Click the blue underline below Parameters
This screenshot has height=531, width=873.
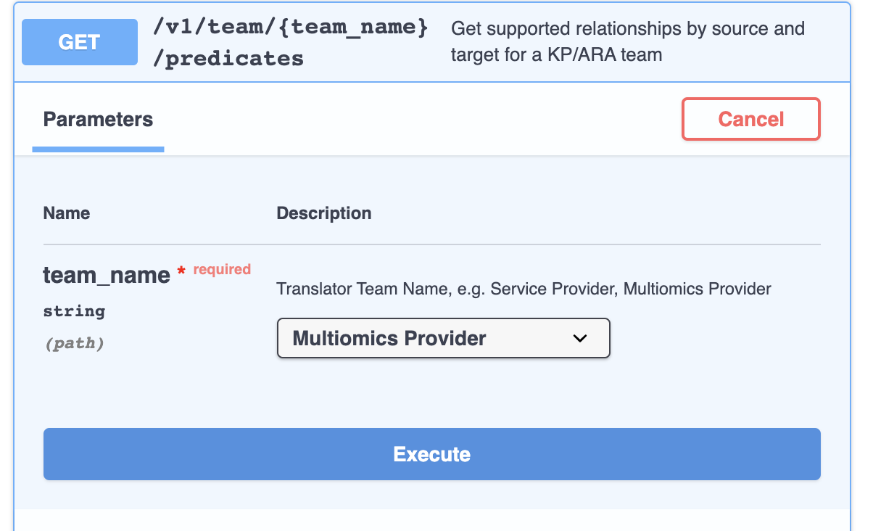(98, 149)
